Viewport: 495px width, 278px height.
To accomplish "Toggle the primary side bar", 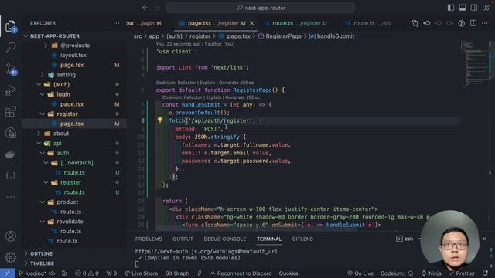I will click(x=451, y=8).
